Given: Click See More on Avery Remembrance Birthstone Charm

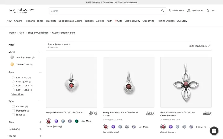Looking at the screenshot, I should tap(143, 127).
